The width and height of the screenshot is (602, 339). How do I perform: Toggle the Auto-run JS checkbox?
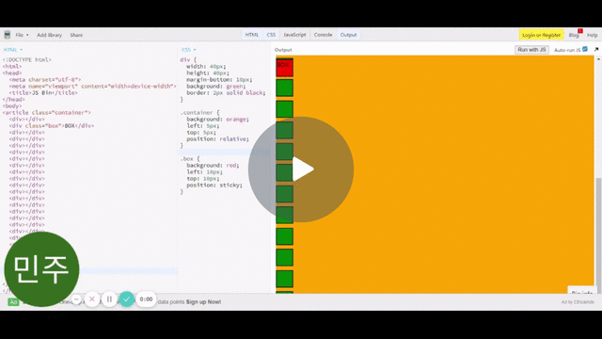(x=585, y=49)
